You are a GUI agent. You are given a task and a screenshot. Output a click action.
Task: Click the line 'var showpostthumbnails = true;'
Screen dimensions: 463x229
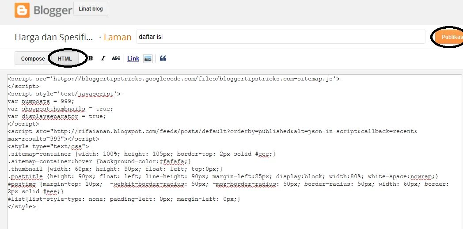point(60,109)
